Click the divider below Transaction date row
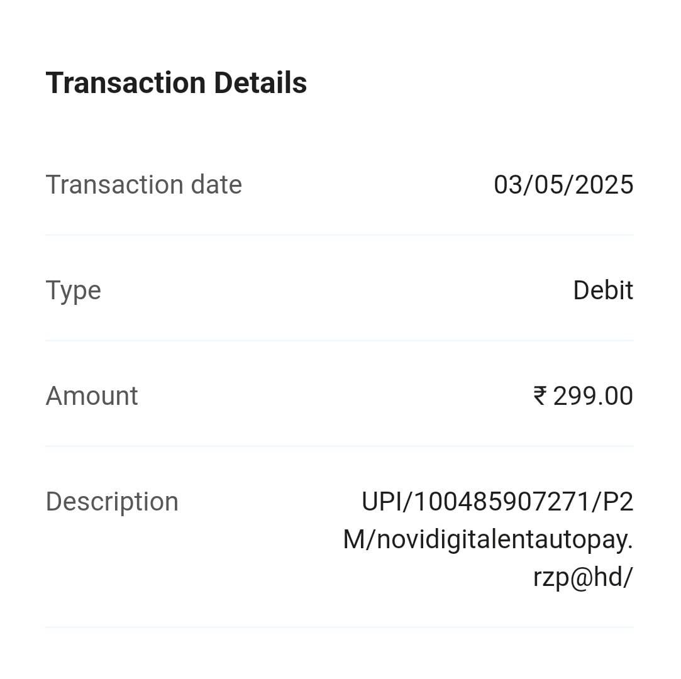The width and height of the screenshot is (681, 679). point(340,235)
